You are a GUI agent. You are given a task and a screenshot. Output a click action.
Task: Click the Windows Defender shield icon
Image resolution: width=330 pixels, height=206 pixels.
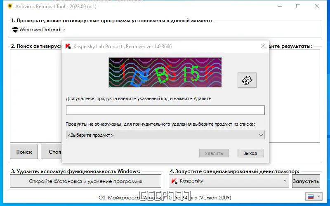pyautogui.click(x=15, y=30)
